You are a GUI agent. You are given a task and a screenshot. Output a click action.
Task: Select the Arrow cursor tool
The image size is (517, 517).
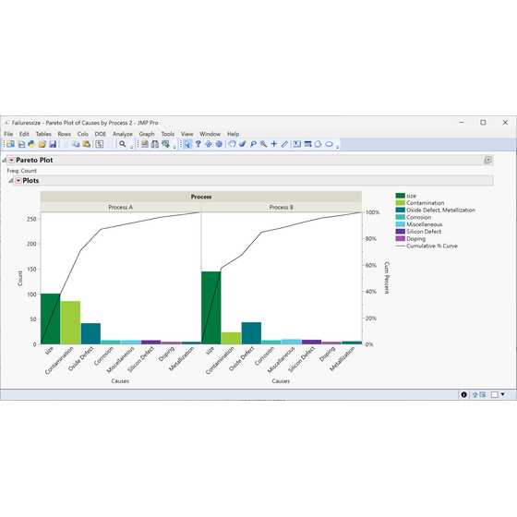pos(186,144)
